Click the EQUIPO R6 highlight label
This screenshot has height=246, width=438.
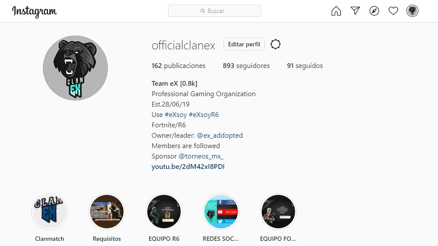tap(164, 239)
